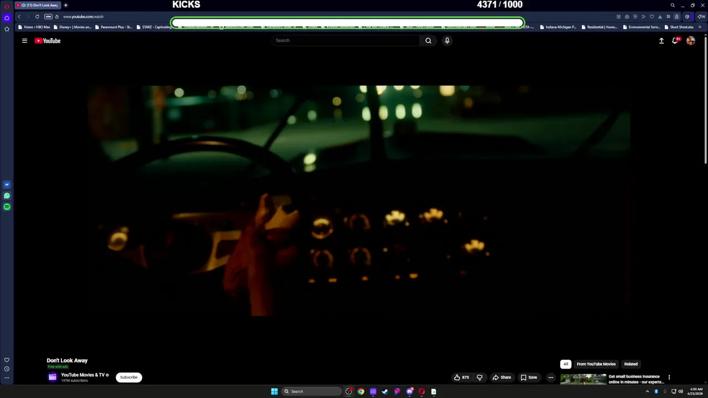The height and width of the screenshot is (398, 708).
Task: Click the YouTube search magnifier button
Action: point(428,40)
